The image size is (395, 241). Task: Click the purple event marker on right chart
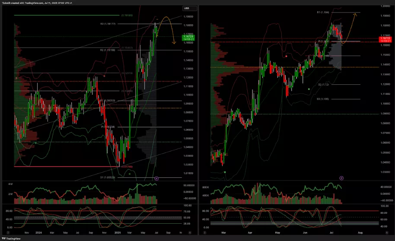point(341,178)
